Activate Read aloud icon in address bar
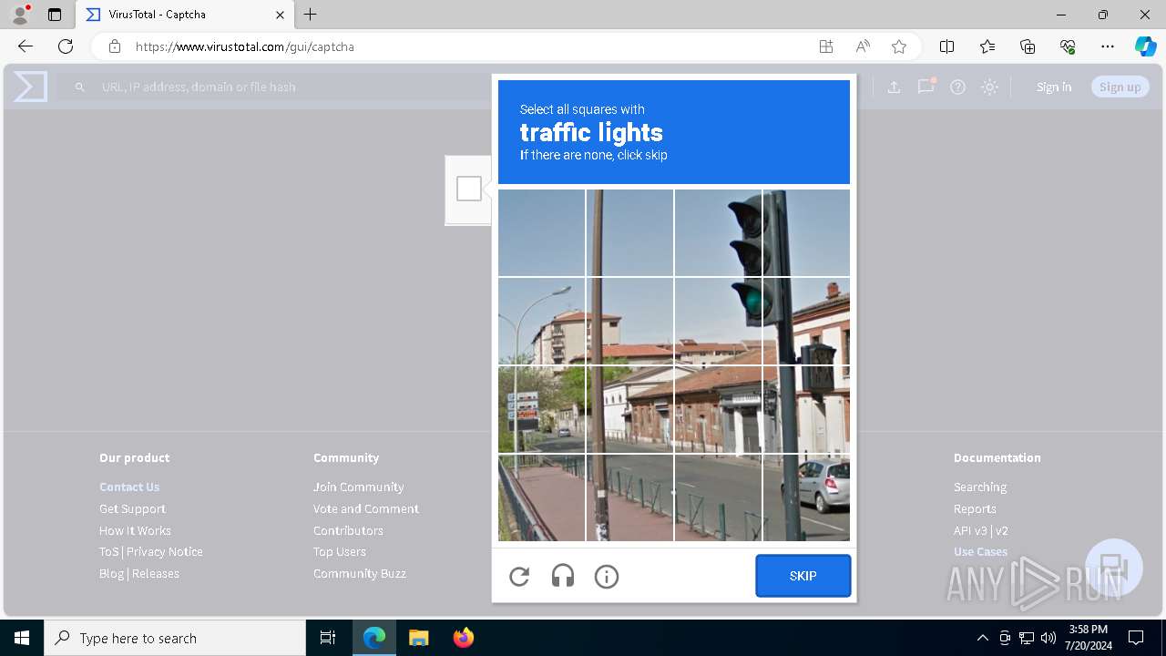1166x656 pixels. tap(863, 46)
